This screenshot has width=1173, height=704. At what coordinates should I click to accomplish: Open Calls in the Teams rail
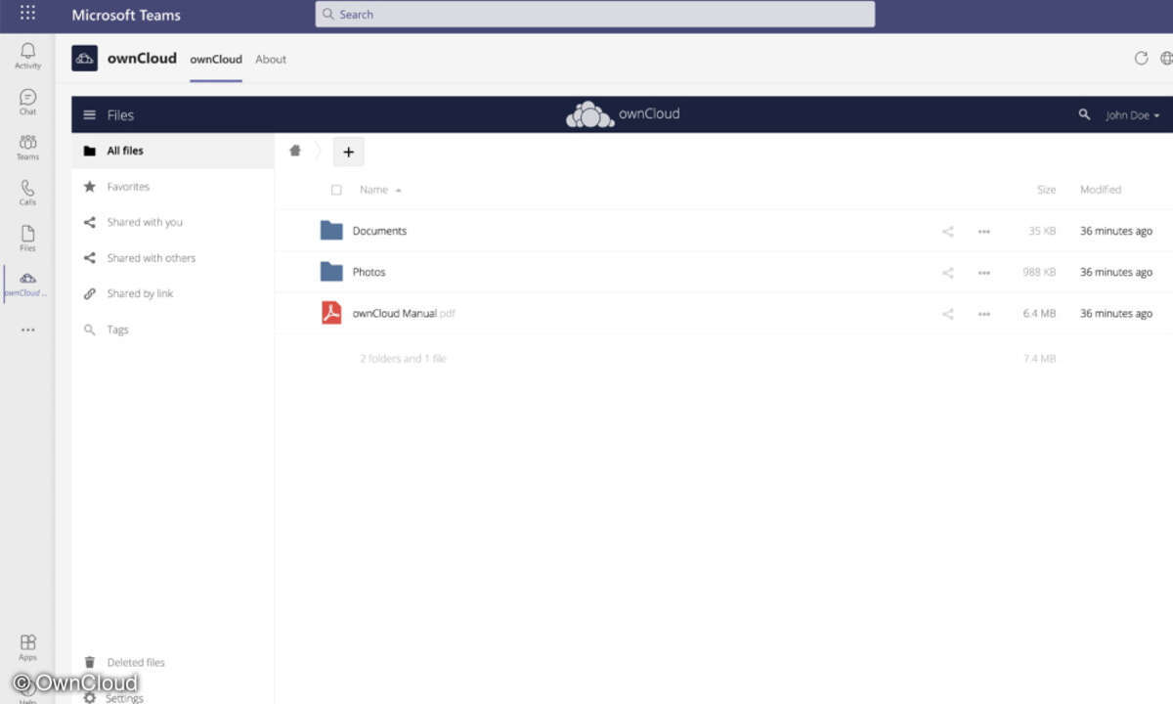point(27,192)
